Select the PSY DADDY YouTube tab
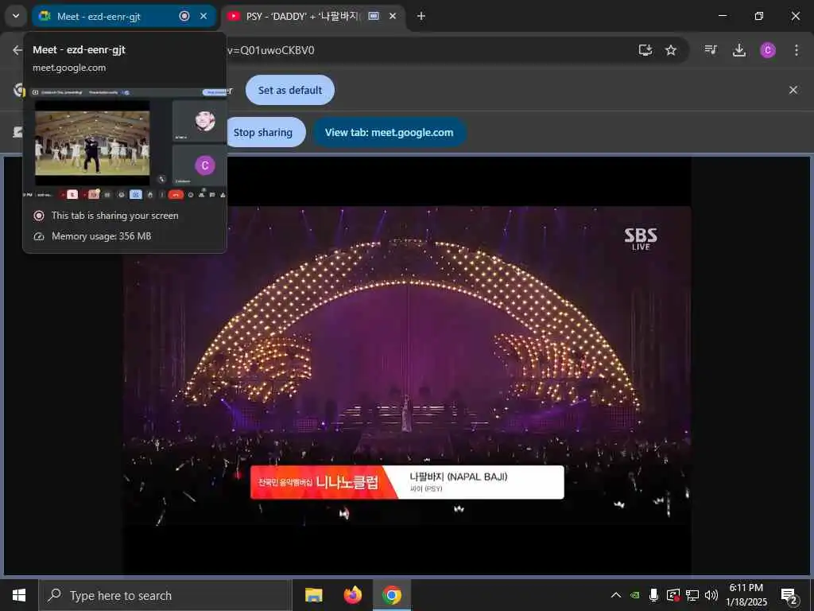814x611 pixels. [x=313, y=16]
